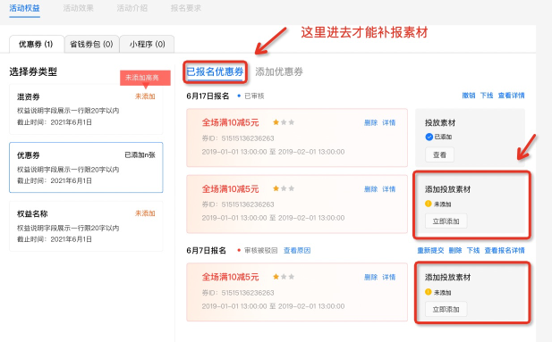Click 查看 button under 投放素材

(x=439, y=154)
